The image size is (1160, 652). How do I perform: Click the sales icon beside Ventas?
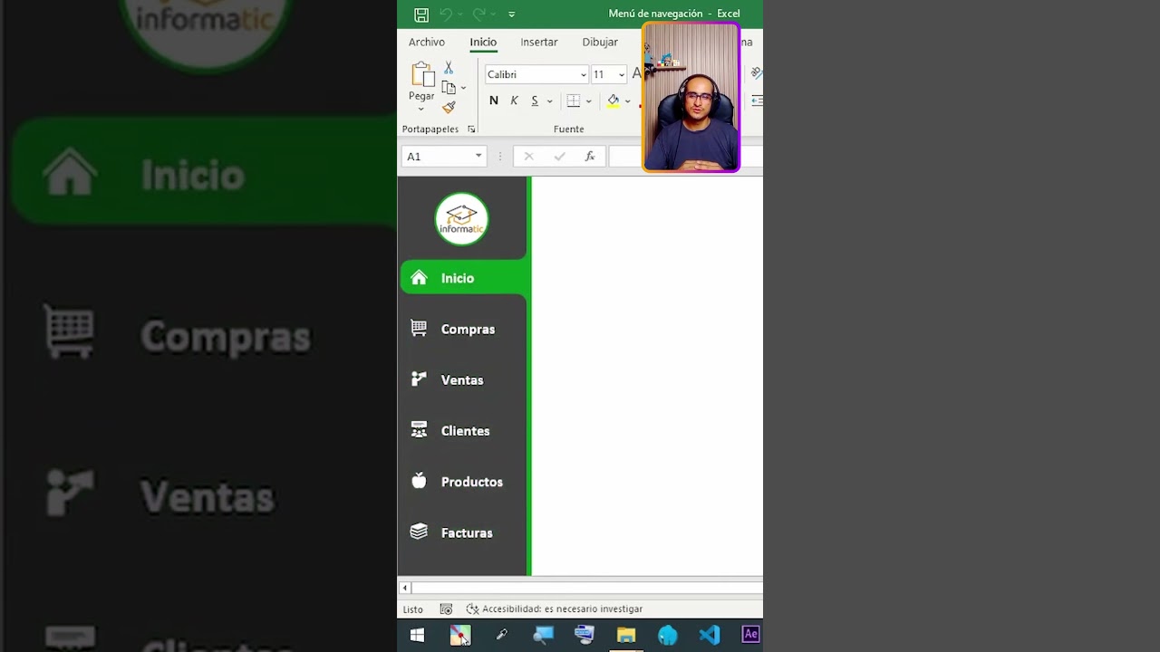tap(419, 379)
